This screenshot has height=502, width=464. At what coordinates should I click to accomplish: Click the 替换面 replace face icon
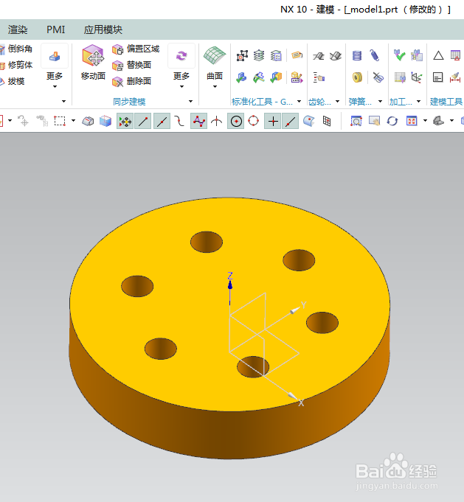coord(117,66)
